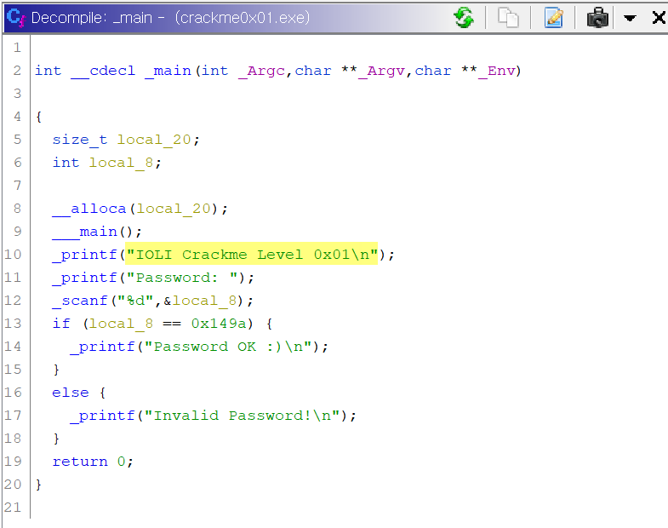
Task: Click size_t type on line 5
Action: [80, 140]
